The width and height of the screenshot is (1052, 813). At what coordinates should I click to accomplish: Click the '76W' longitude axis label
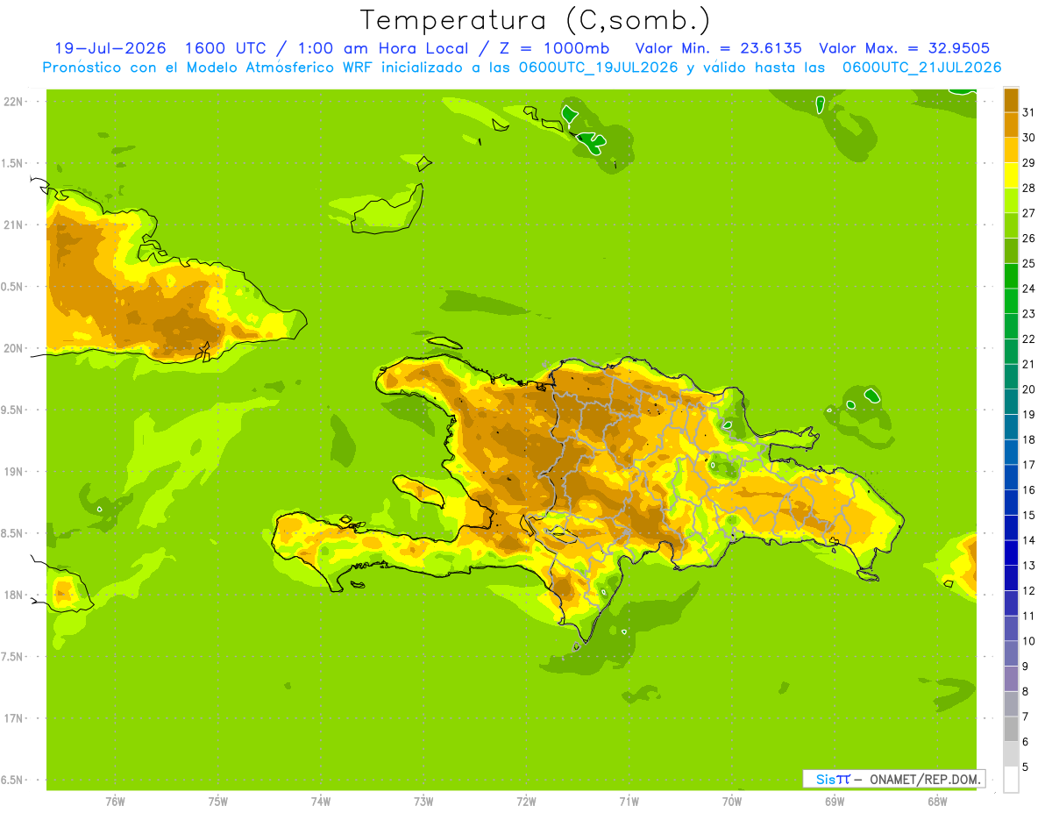(115, 801)
